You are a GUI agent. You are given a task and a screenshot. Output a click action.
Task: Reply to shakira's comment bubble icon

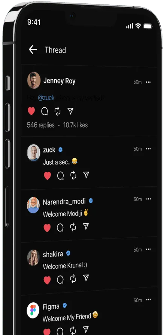pos(60,279)
